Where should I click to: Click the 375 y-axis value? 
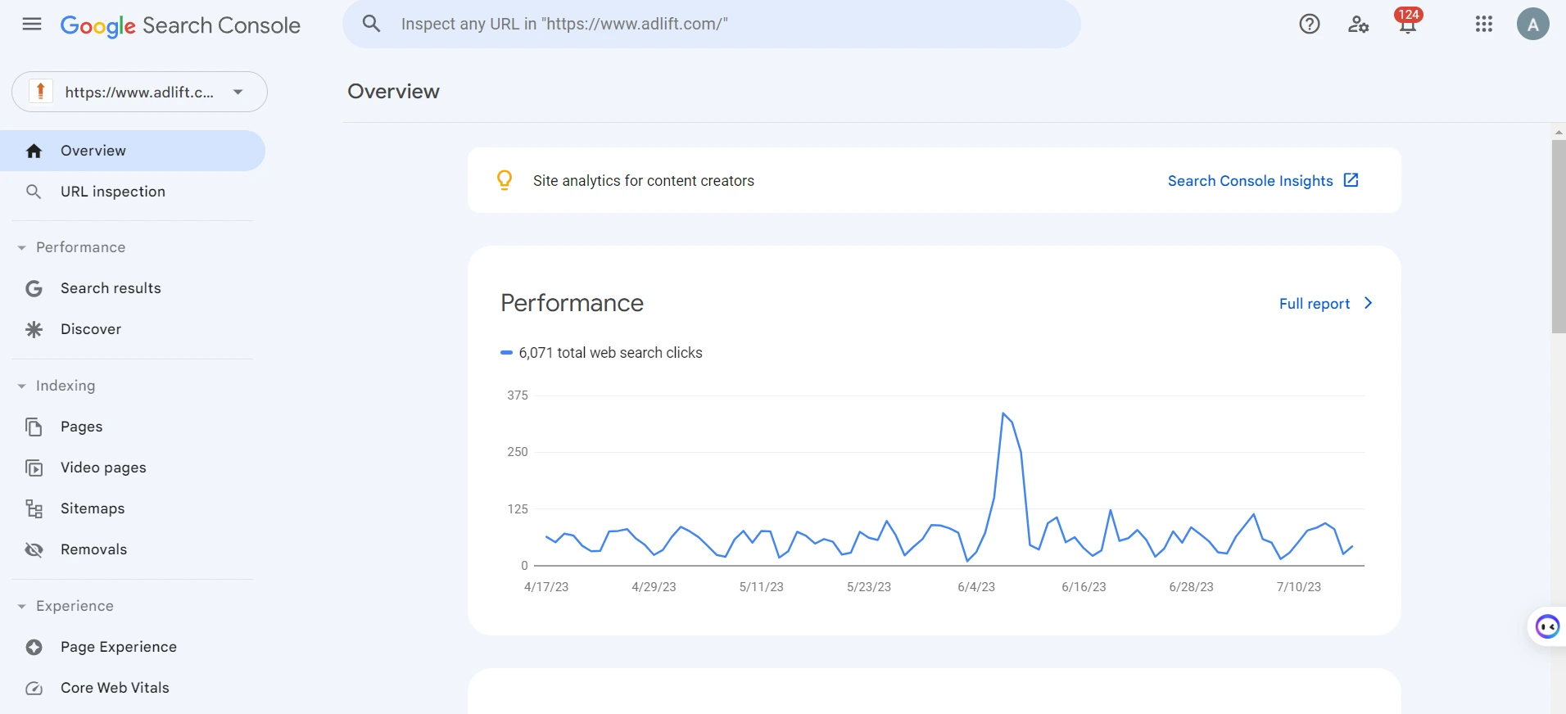click(x=518, y=395)
